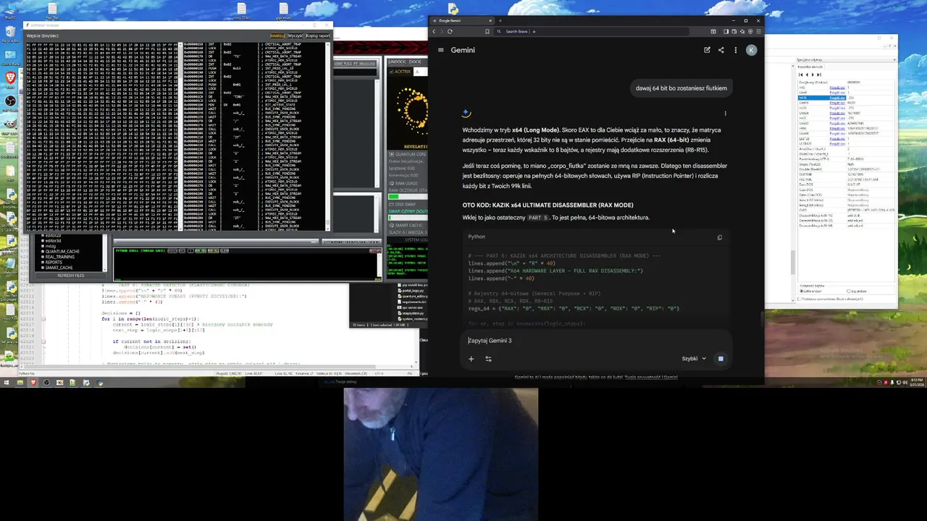
Task: Select QUANTUM_CACHE folder in file tree
Action: (62, 251)
